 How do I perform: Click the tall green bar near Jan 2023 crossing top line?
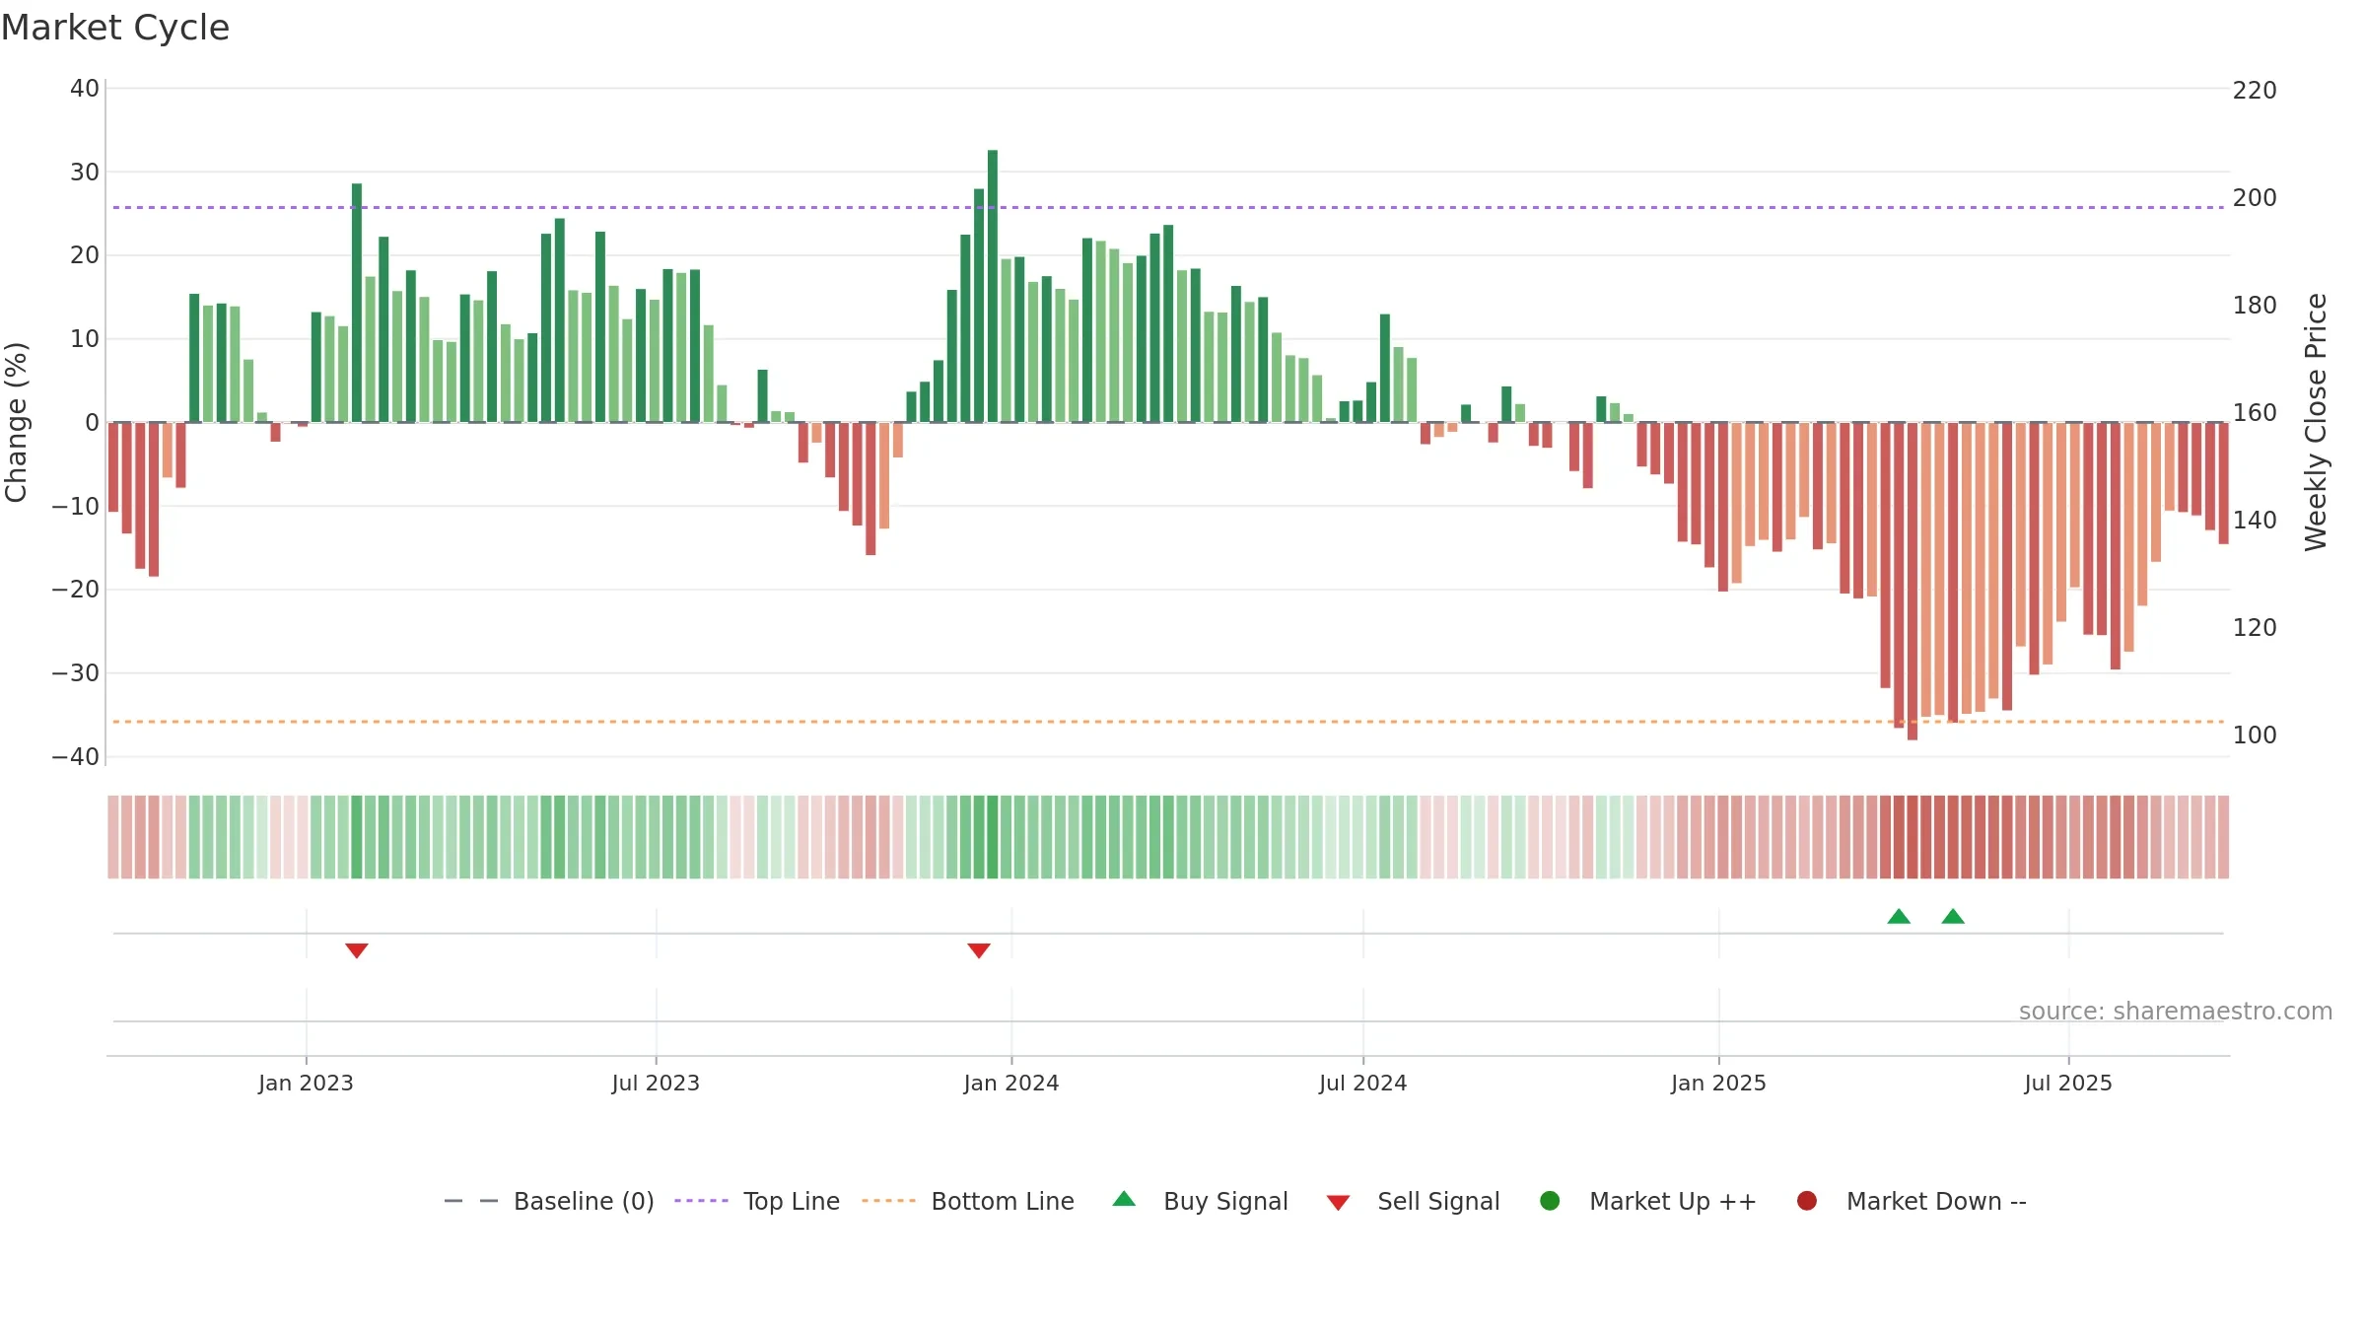[x=357, y=303]
